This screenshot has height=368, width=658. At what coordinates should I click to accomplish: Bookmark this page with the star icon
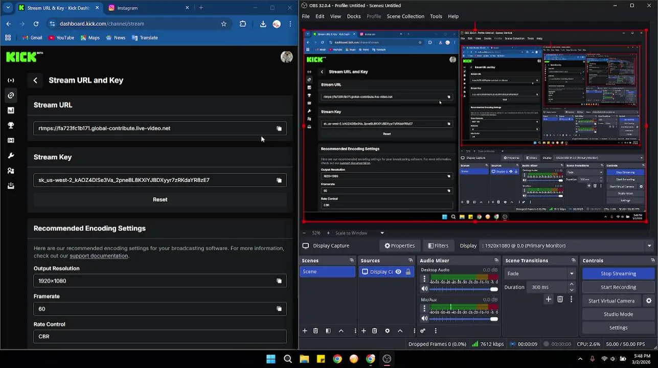click(x=223, y=24)
